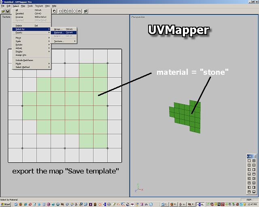
Task: Click the box map toolbar icon
Action: (66, 11)
